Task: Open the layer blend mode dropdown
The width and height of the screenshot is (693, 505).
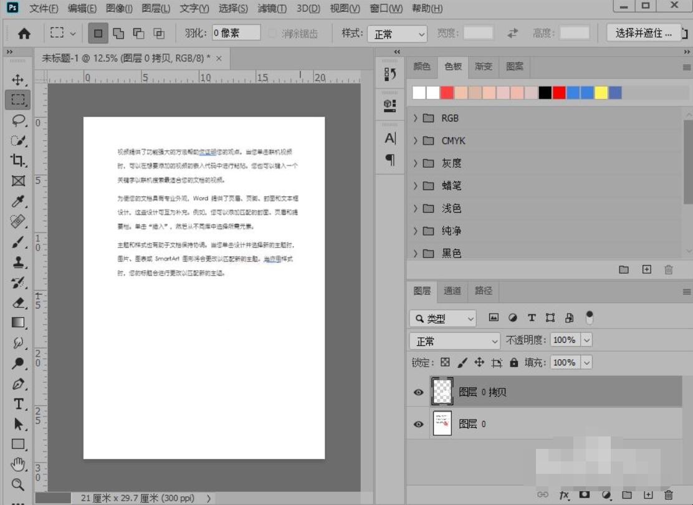Action: pos(455,341)
